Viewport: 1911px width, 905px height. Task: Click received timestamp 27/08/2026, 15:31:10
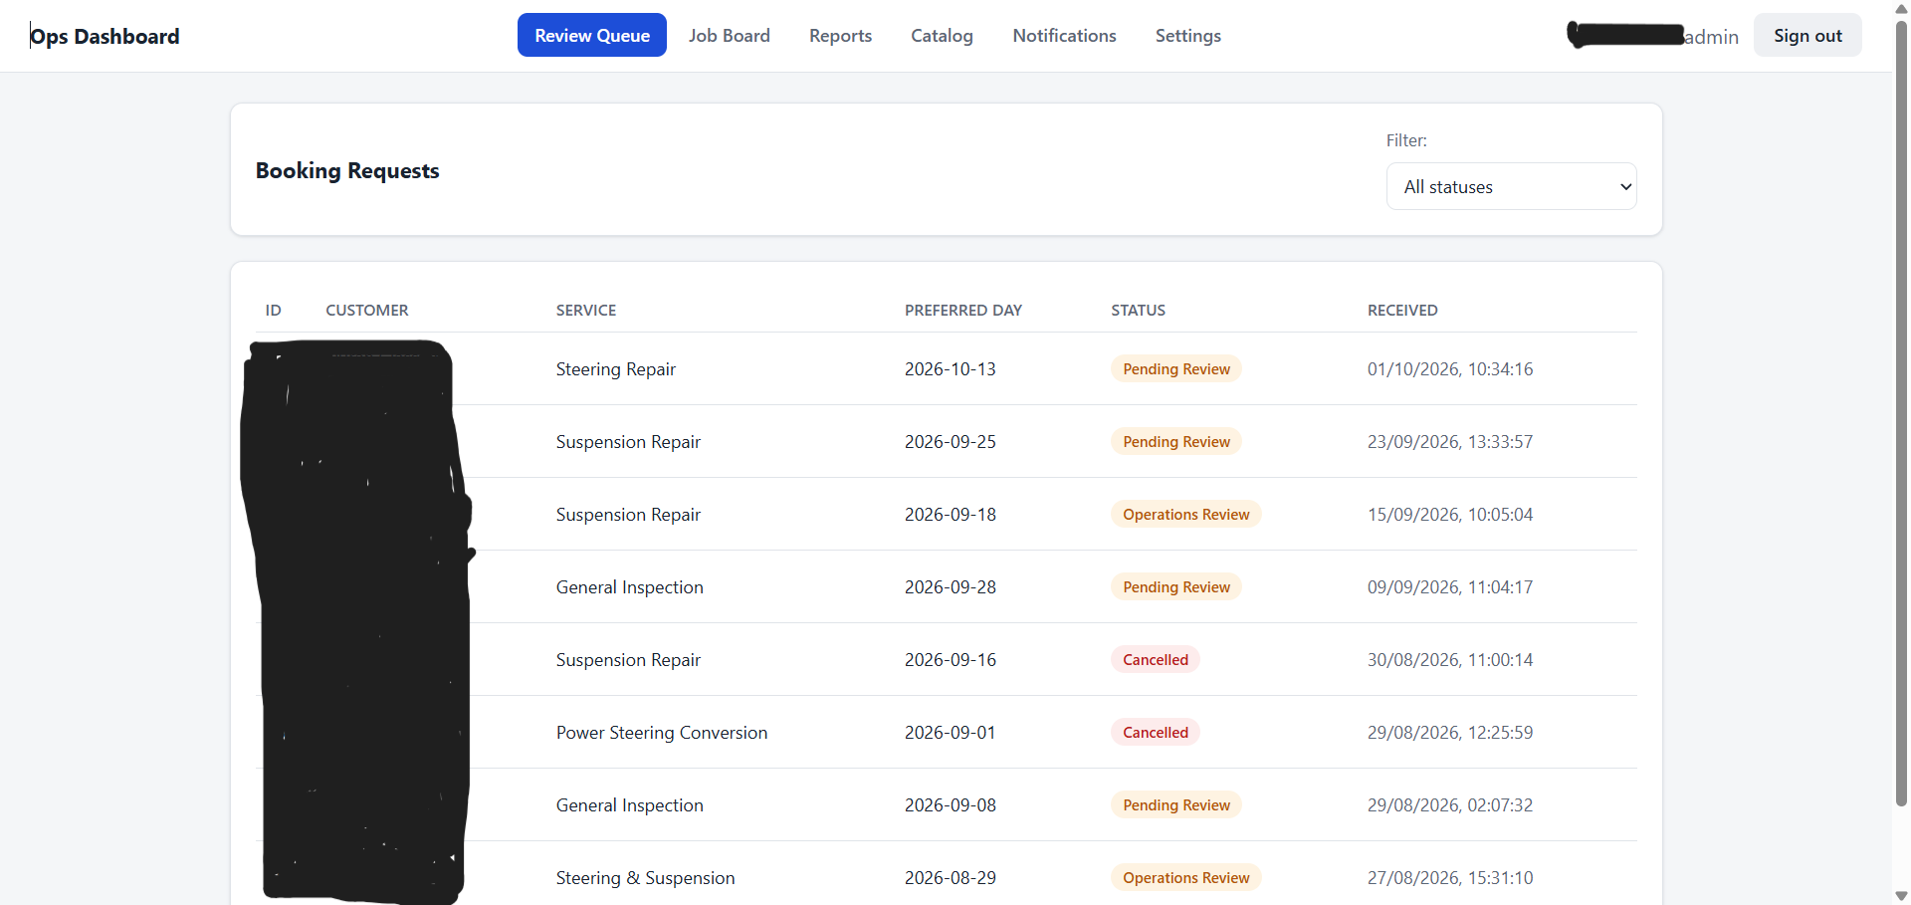point(1450,878)
